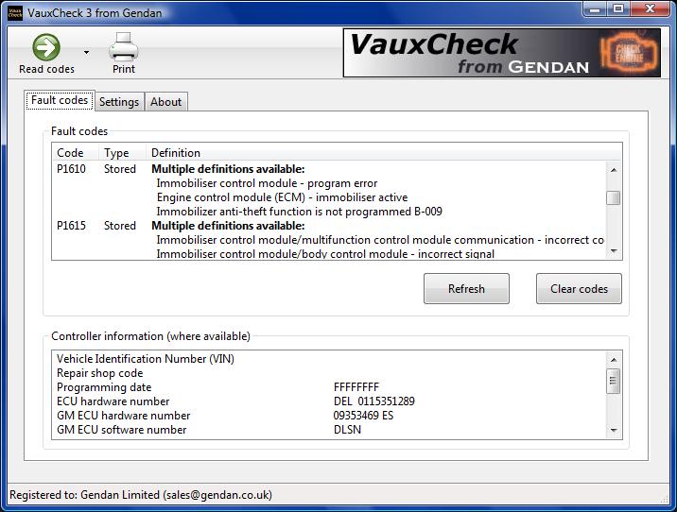Click the 'DLSN' software number value

347,430
